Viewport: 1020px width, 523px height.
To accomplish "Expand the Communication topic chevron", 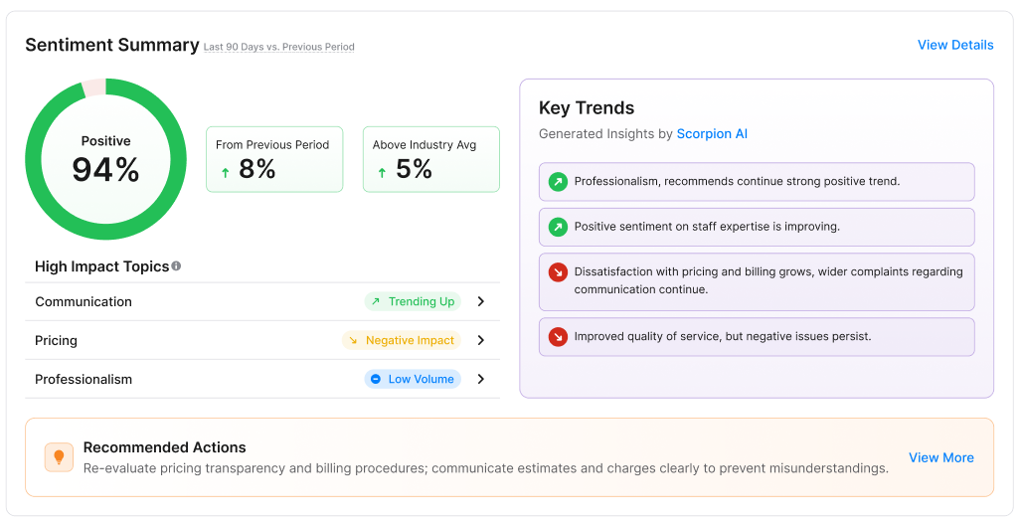I will (x=481, y=301).
